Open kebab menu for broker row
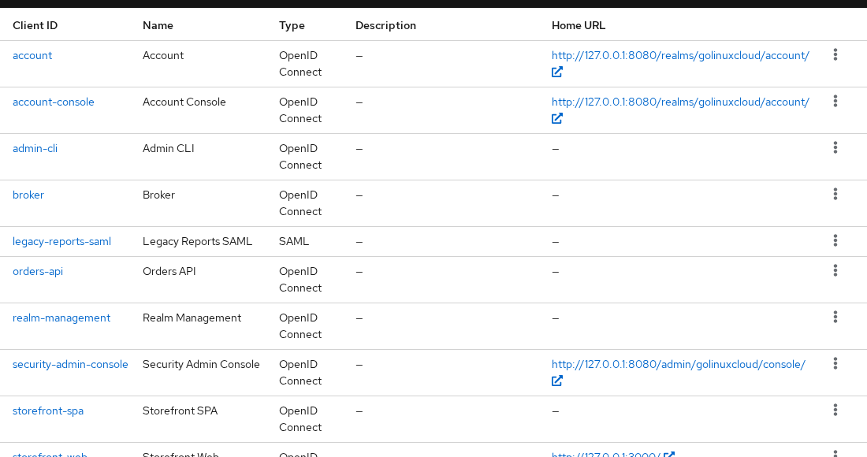The image size is (867, 457). click(x=835, y=193)
